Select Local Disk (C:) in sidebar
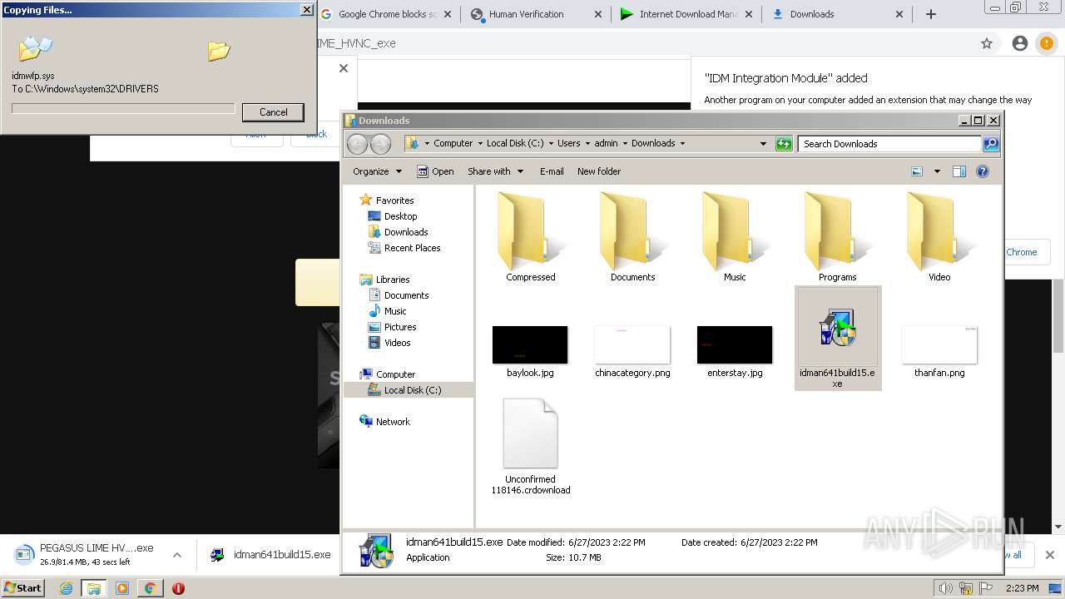1065x599 pixels. (x=412, y=390)
